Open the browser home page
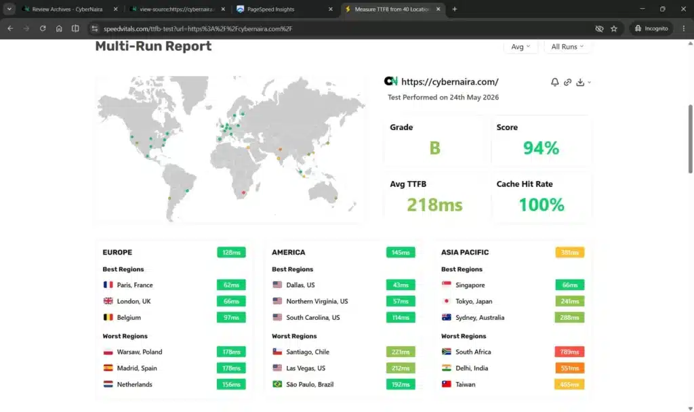The image size is (694, 412). [x=59, y=28]
